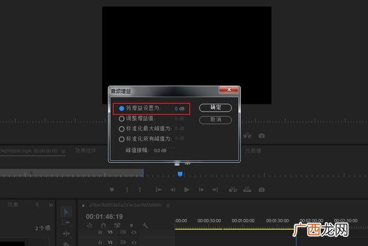Export frame with upper monitor camera icon

click(262, 136)
